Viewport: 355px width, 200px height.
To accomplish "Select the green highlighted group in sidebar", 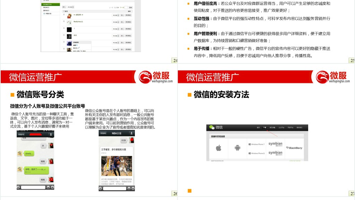I will pyautogui.click(x=51, y=5).
